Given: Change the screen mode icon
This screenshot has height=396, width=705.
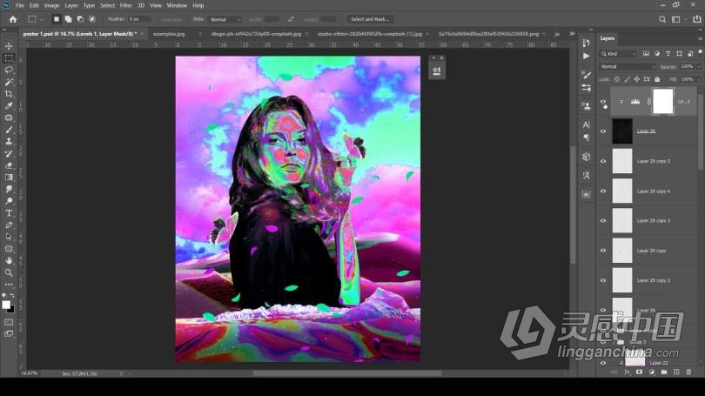Looking at the screenshot, I should coord(9,334).
